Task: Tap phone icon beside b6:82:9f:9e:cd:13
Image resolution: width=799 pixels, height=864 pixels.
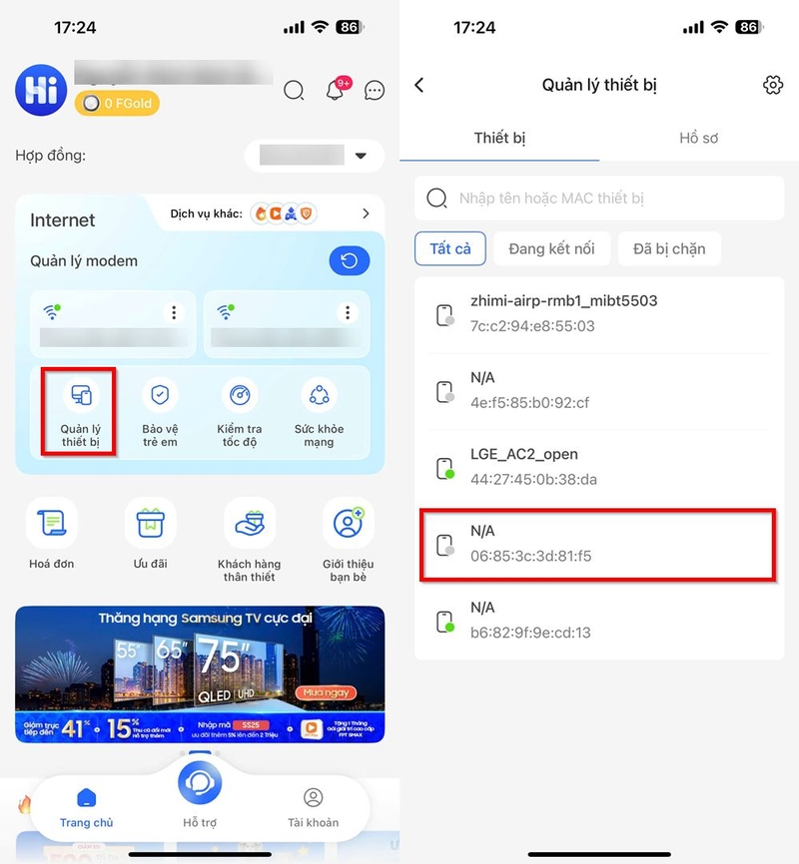Action: click(444, 622)
